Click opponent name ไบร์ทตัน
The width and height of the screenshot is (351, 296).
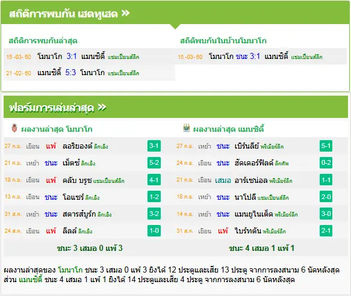[248, 231]
